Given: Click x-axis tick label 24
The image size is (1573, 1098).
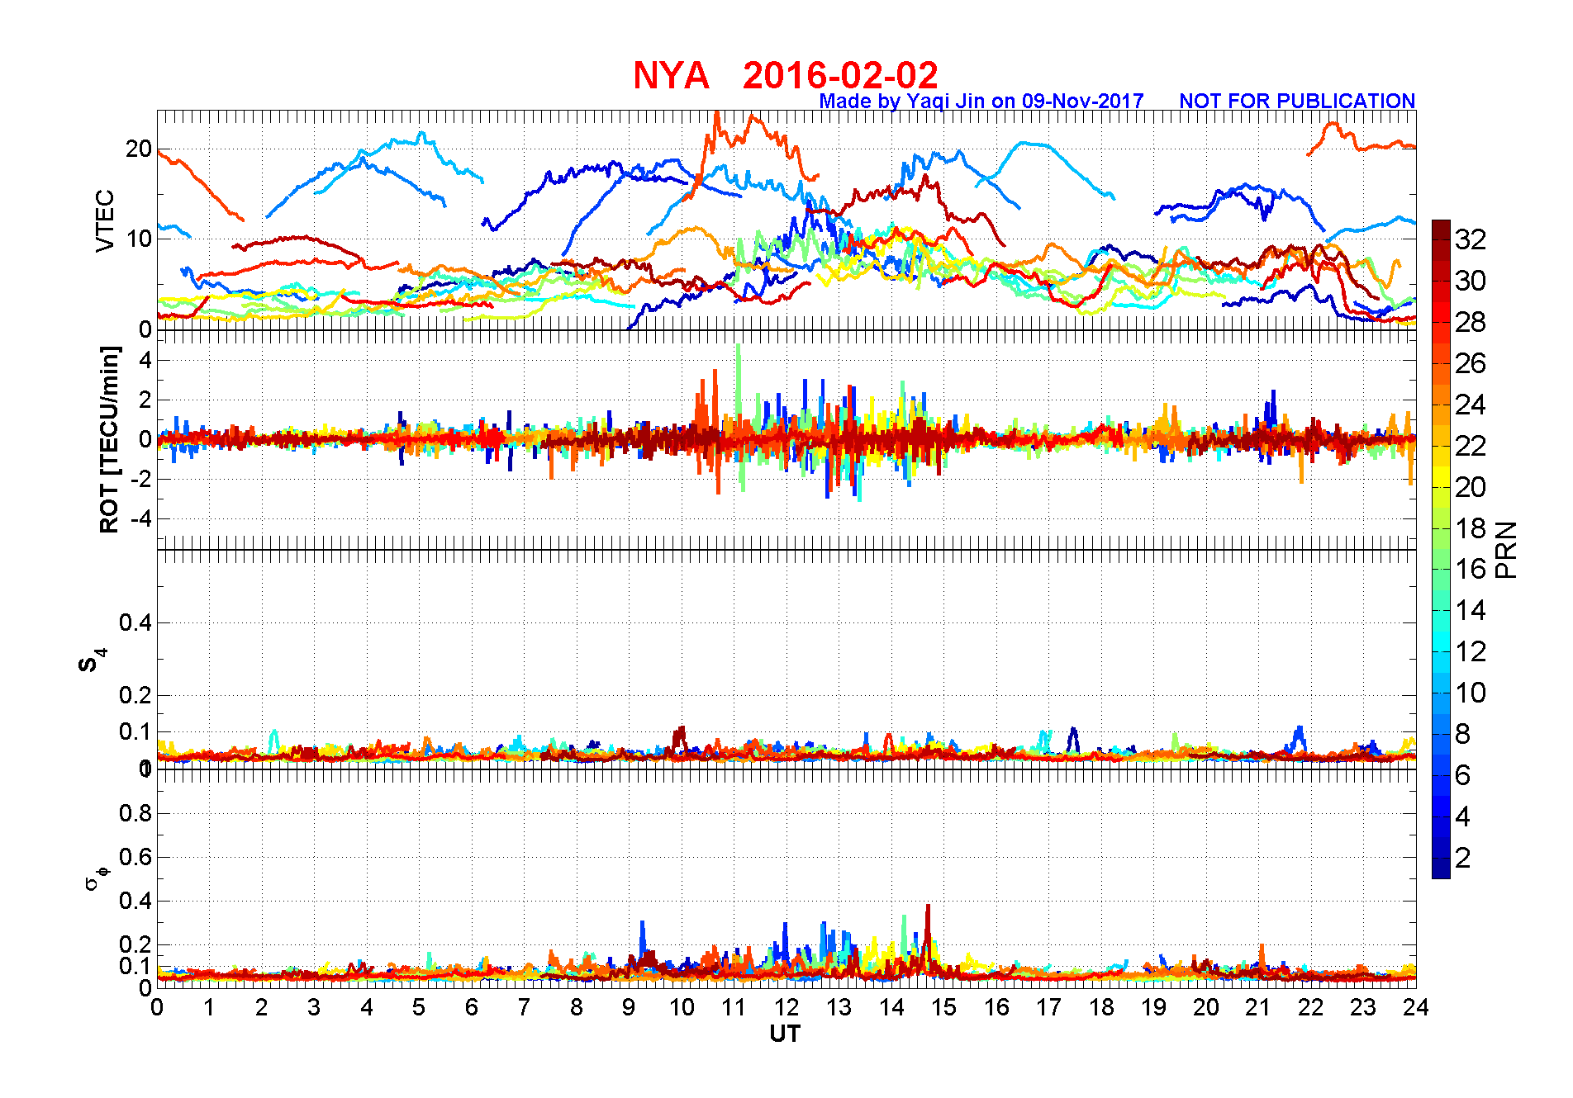Looking at the screenshot, I should [x=1416, y=1007].
